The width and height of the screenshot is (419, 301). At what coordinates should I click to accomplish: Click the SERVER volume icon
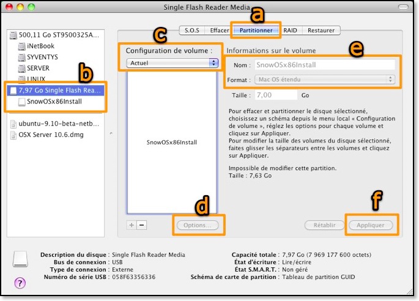[x=21, y=69]
